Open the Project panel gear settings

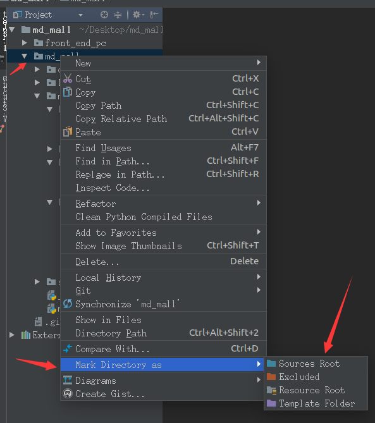(138, 15)
